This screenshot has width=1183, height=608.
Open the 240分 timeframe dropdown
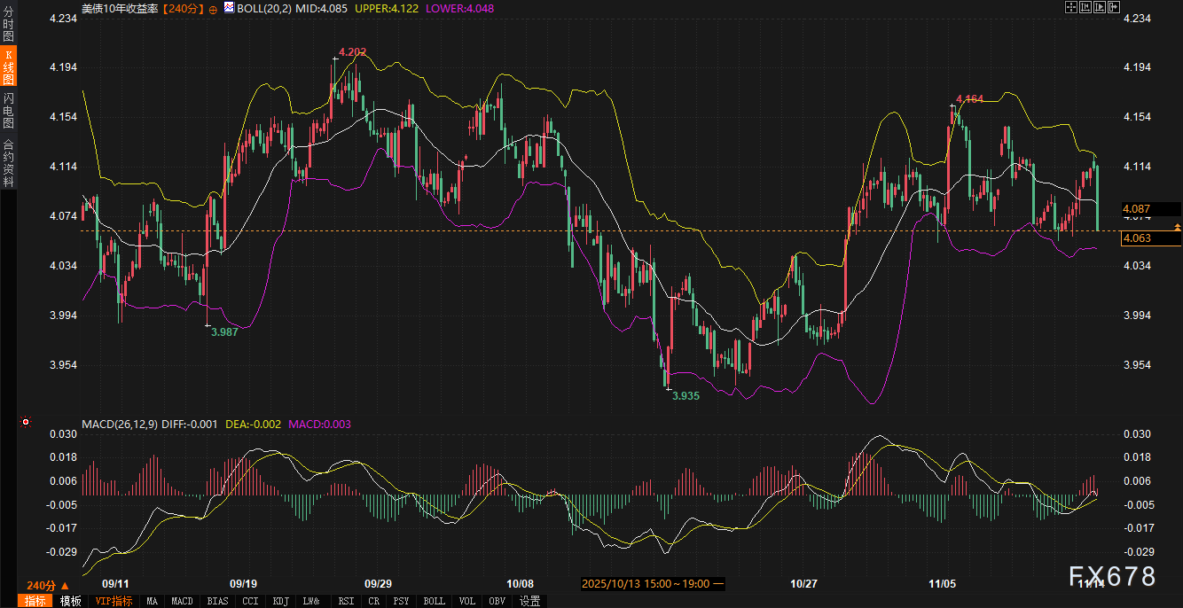pyautogui.click(x=47, y=586)
